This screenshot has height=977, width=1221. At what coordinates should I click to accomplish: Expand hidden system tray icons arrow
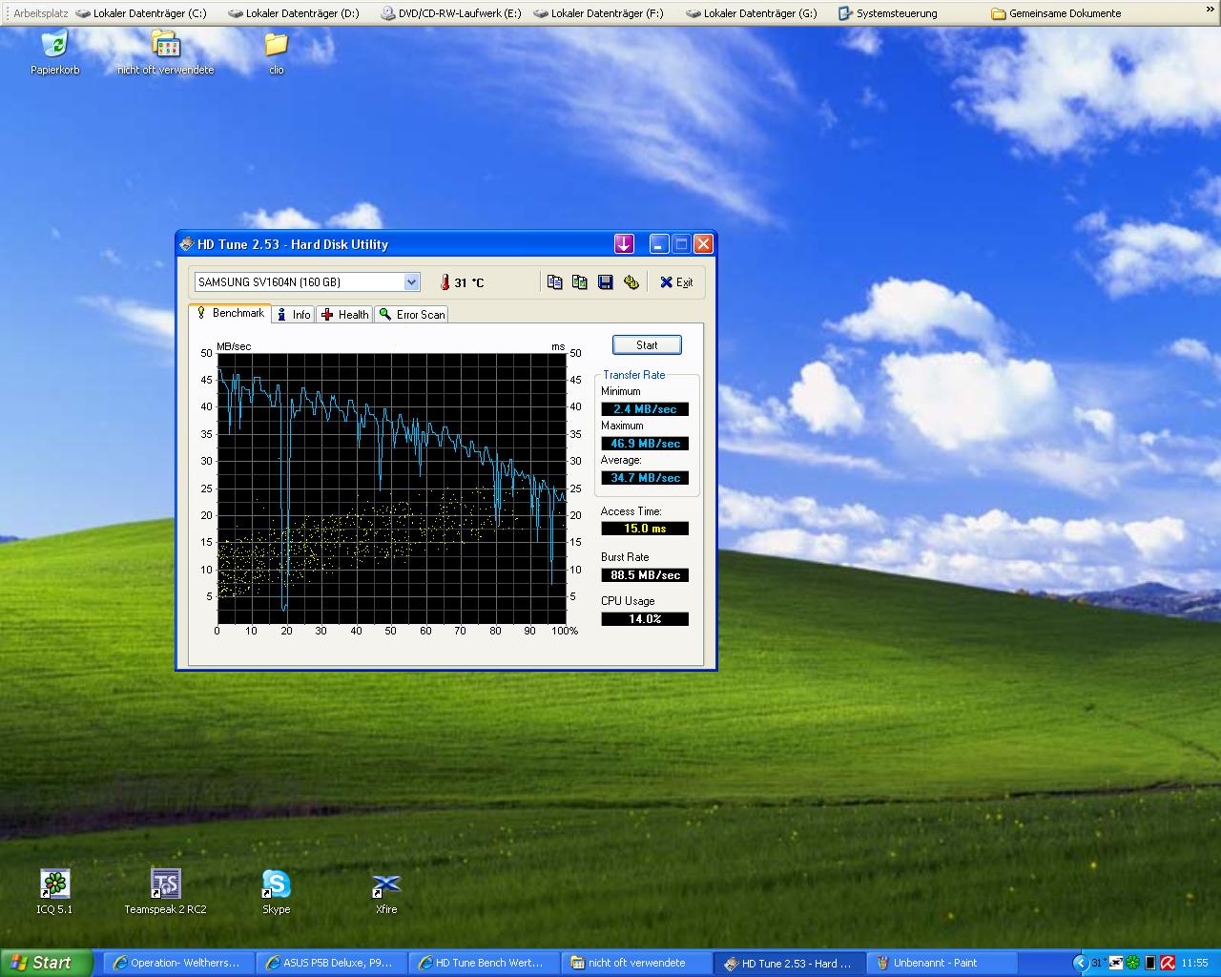click(1080, 963)
